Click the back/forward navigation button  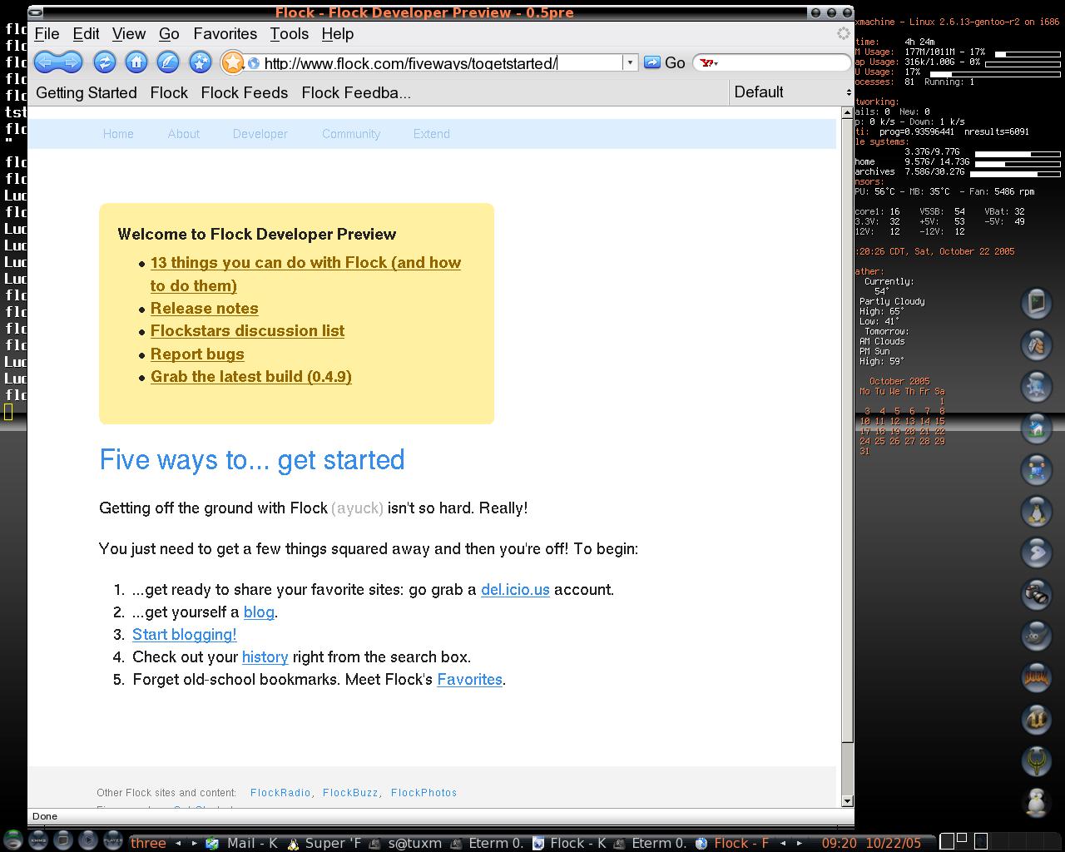click(58, 62)
